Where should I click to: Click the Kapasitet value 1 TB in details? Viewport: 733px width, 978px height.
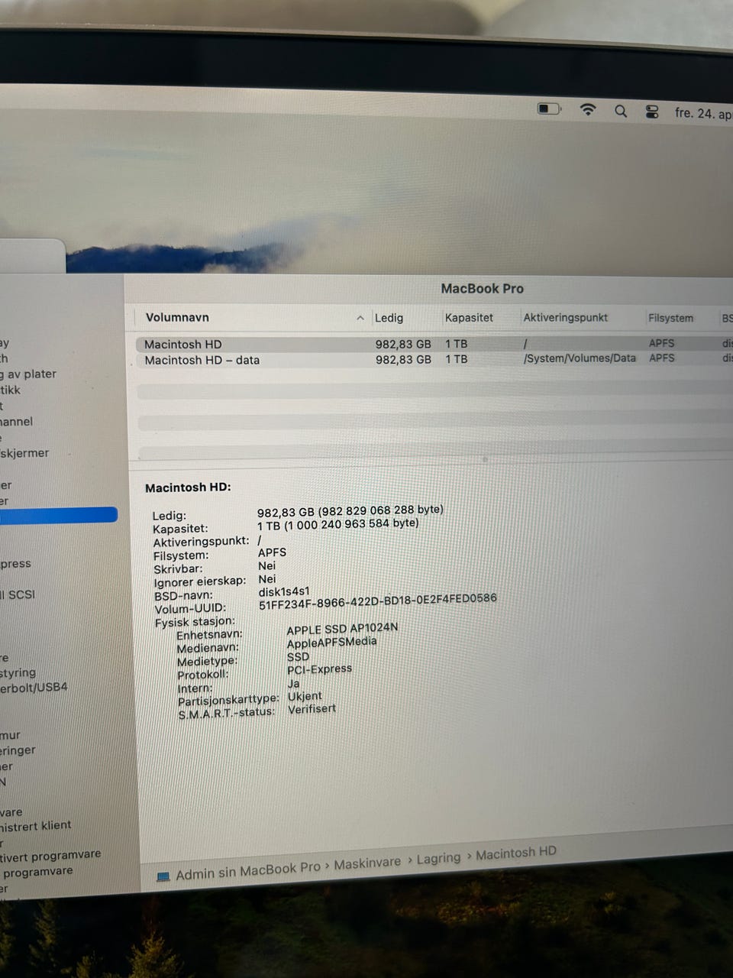point(337,525)
